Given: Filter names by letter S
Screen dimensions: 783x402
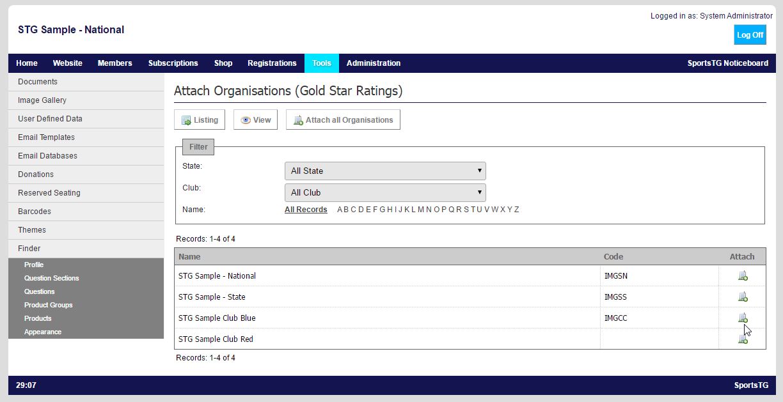Looking at the screenshot, I should coord(466,210).
